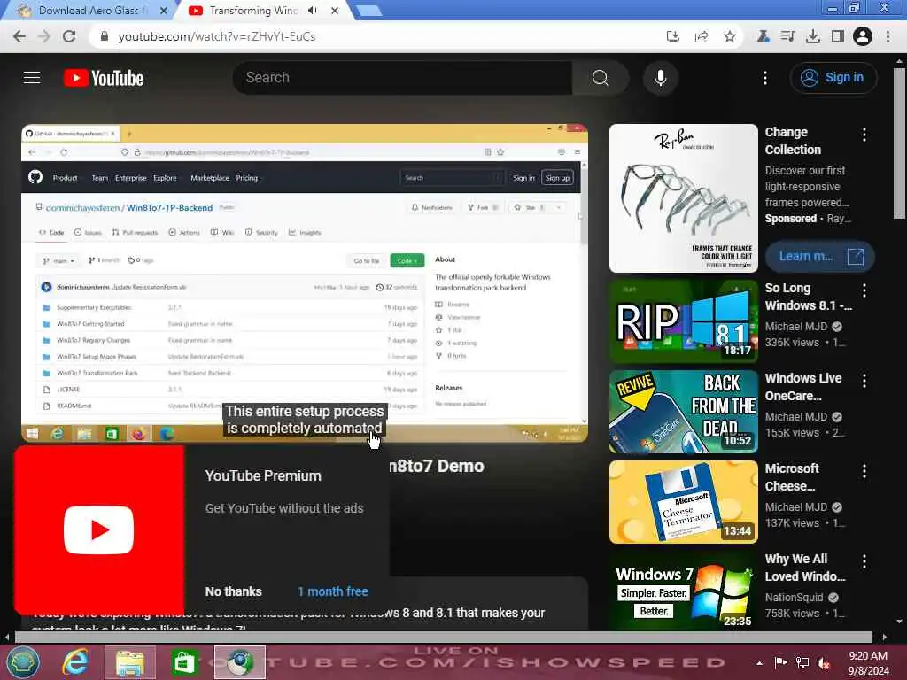Open the browser downloads icon

(813, 36)
